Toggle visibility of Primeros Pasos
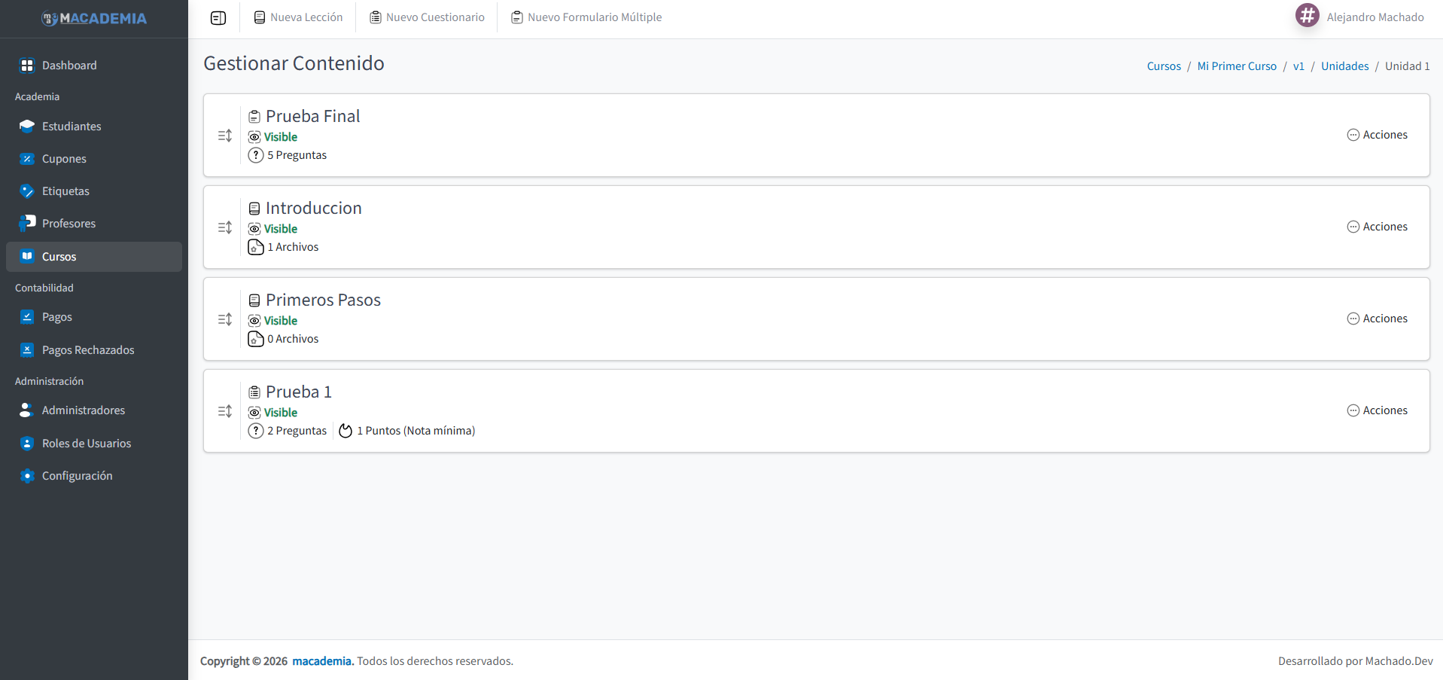This screenshot has height=680, width=1443. pos(272,320)
